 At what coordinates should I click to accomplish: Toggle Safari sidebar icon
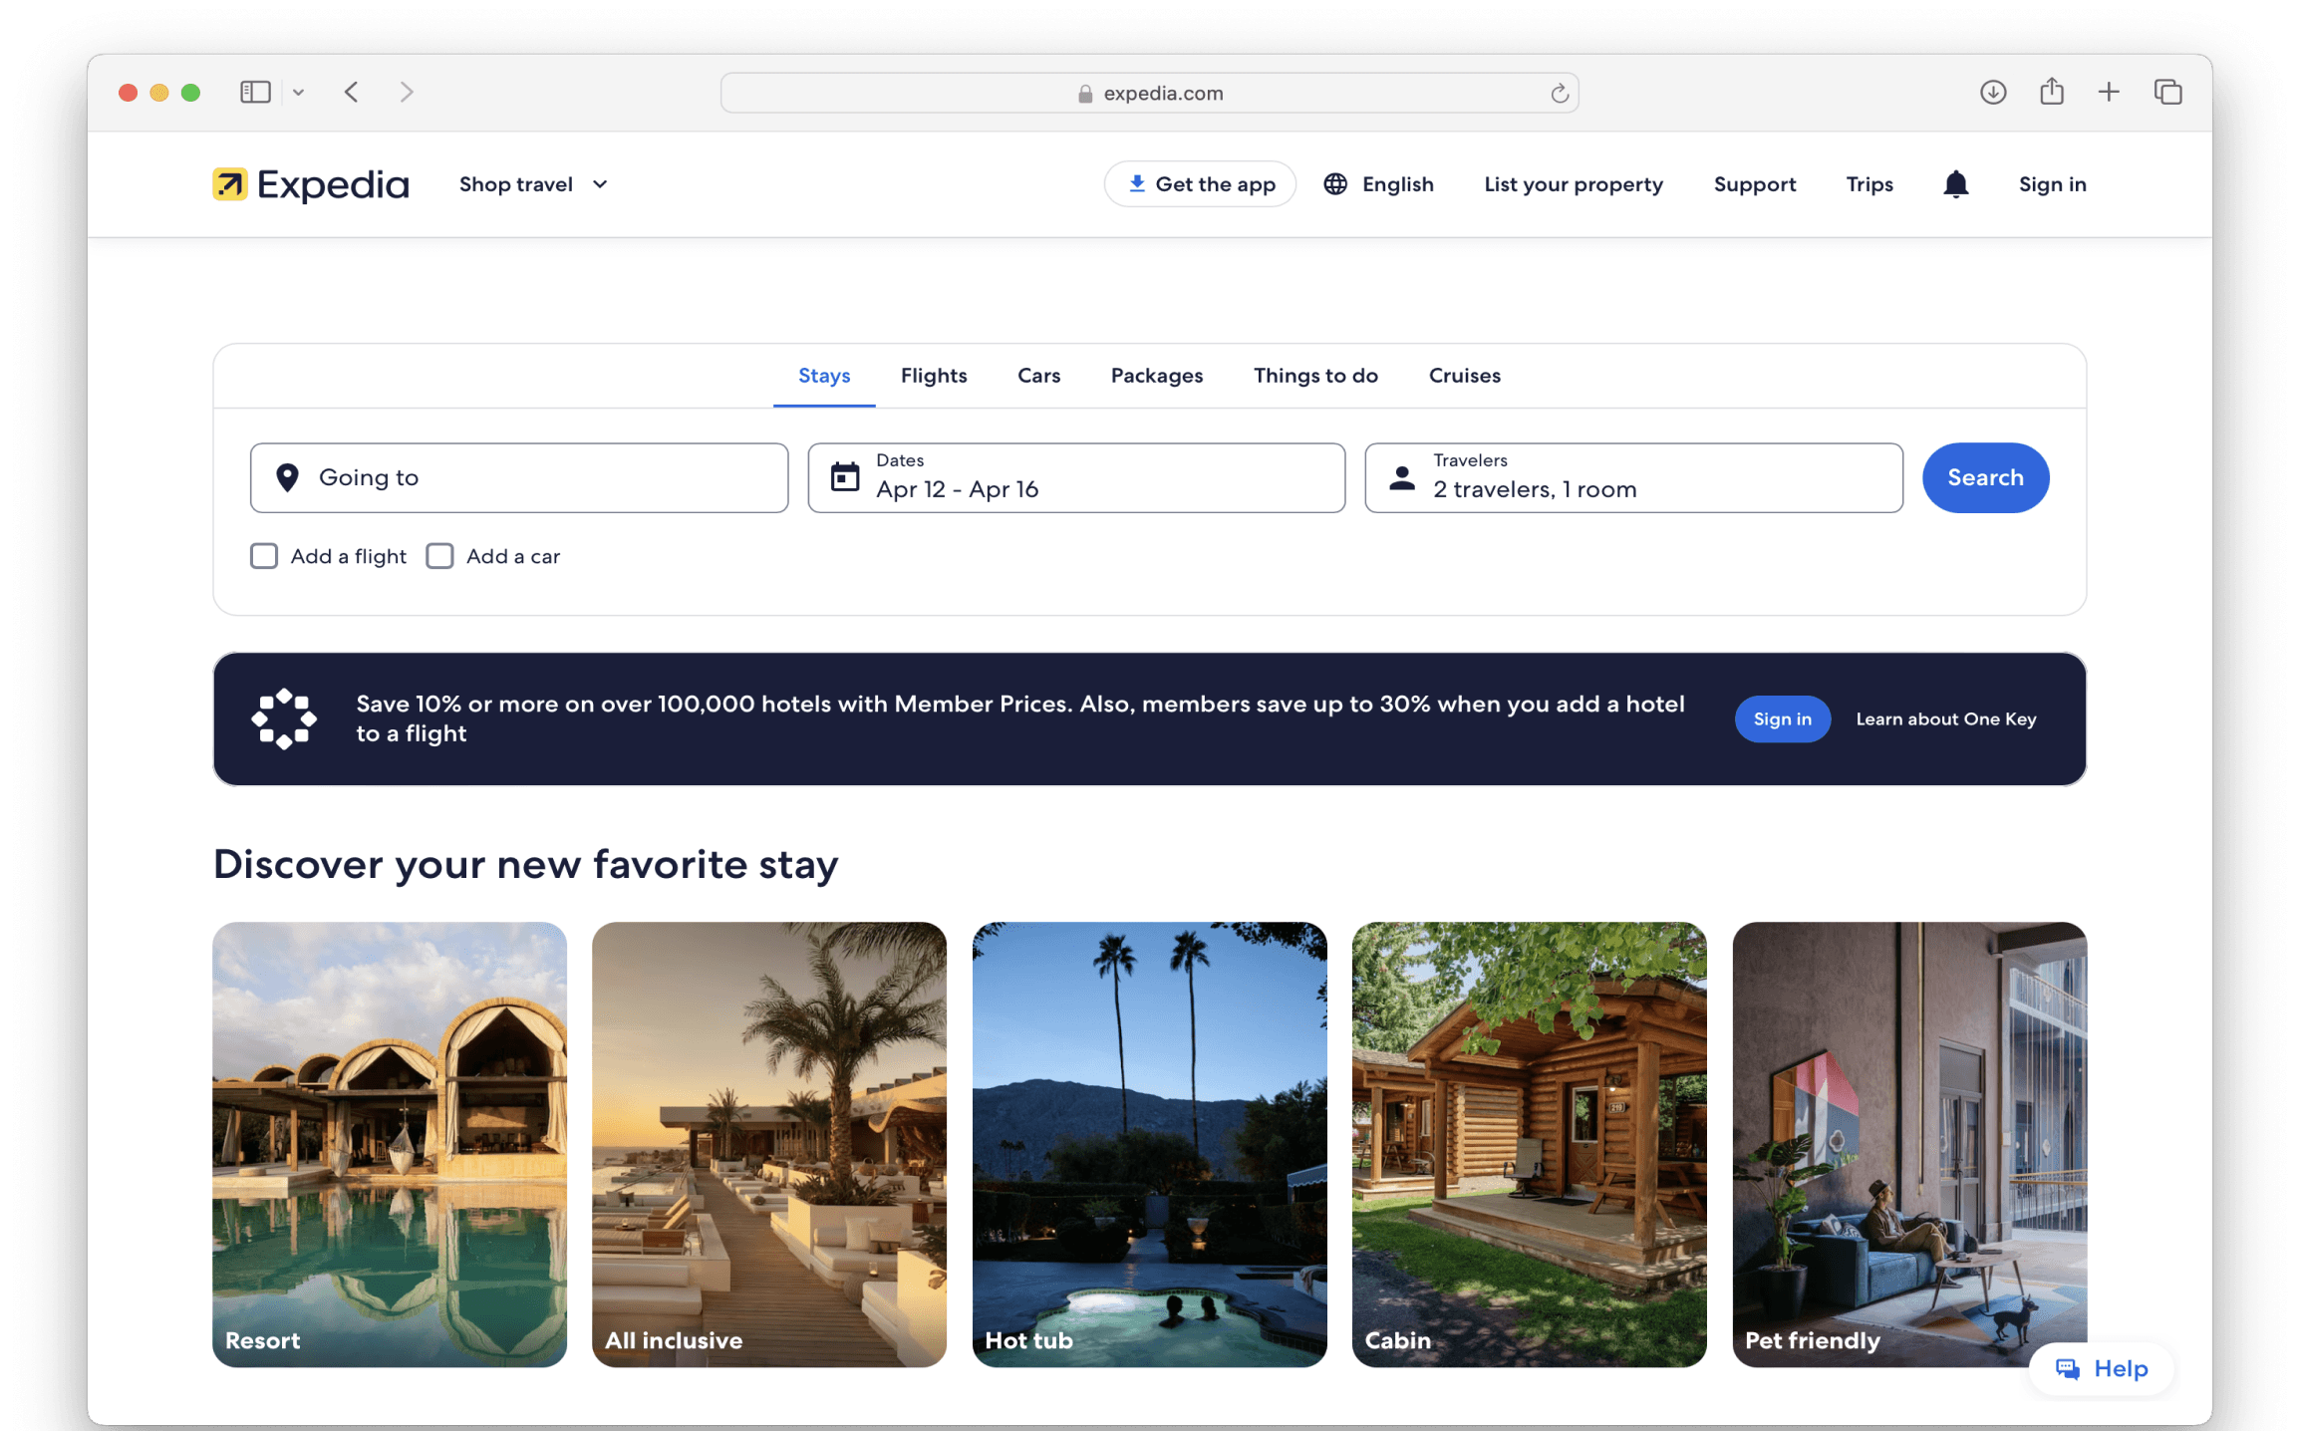click(255, 93)
